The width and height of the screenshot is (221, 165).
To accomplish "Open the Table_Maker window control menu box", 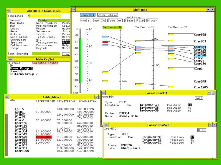I will click(x=6, y=97).
